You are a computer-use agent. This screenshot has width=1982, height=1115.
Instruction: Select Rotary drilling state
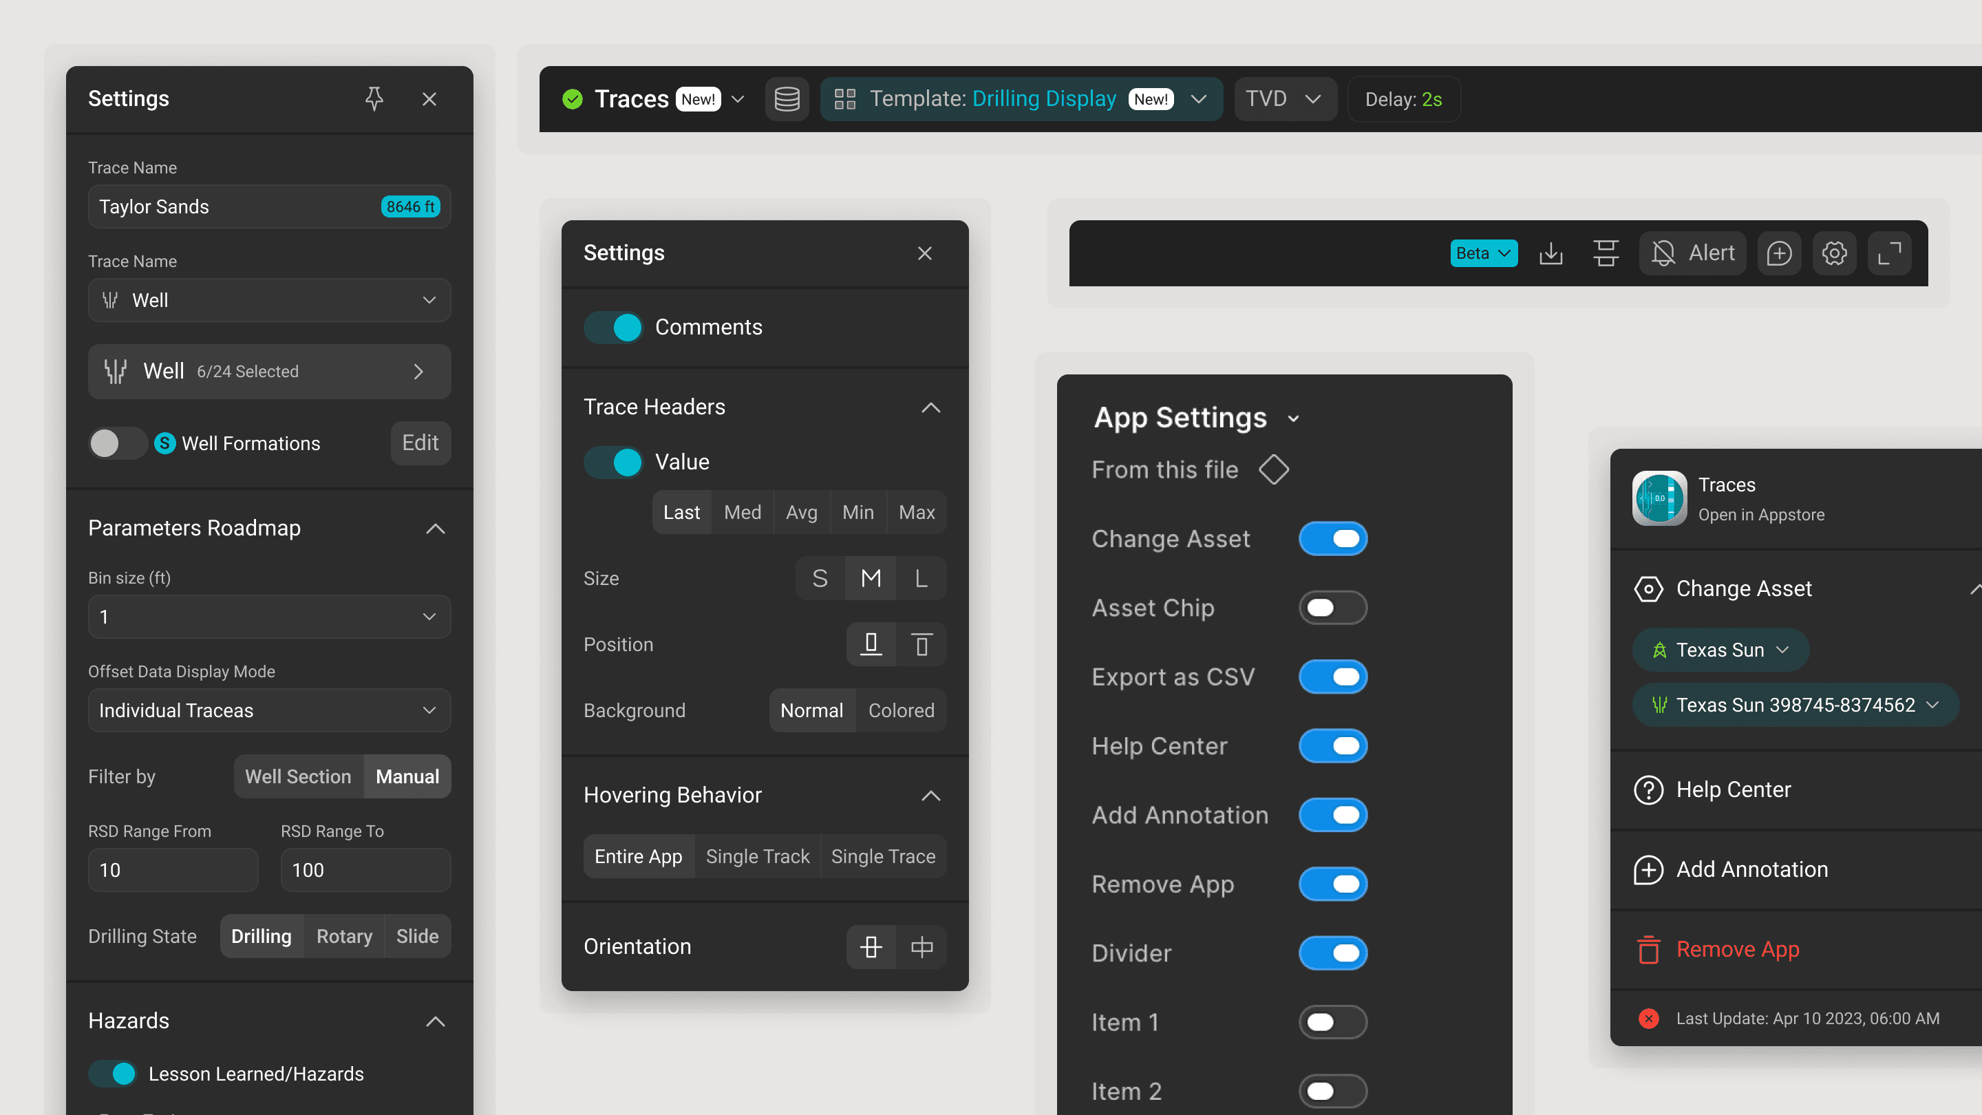tap(344, 937)
